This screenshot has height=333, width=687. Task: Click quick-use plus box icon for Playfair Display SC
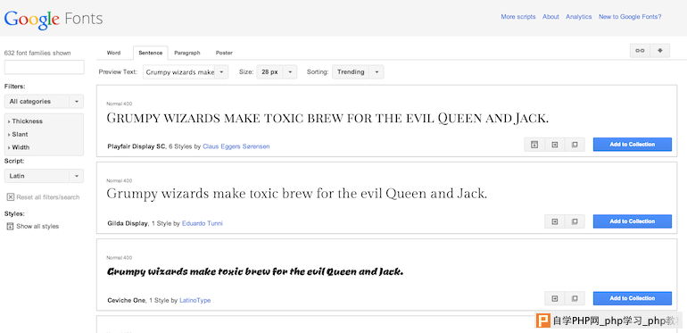[555, 145]
